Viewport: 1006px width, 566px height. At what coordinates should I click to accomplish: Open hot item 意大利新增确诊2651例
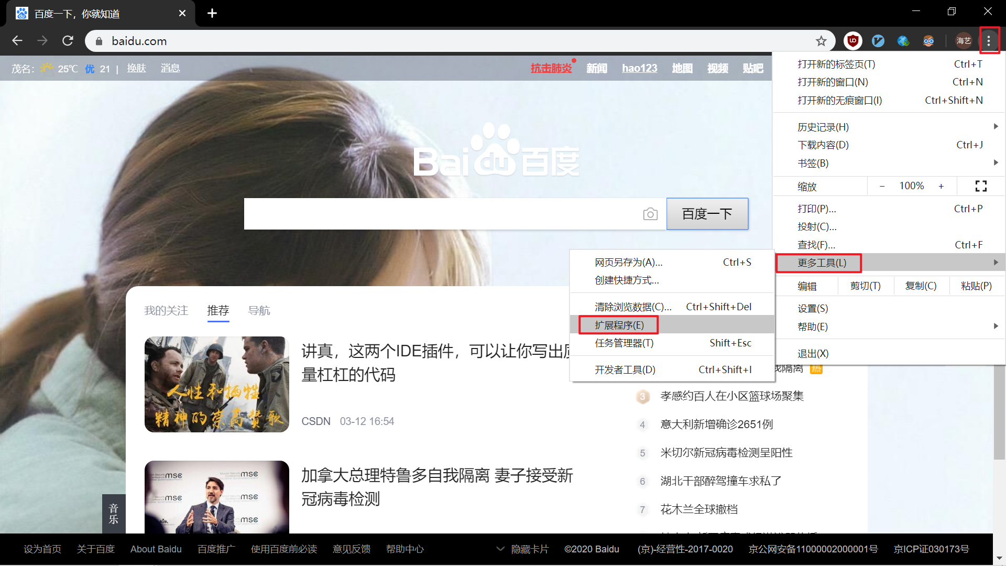pos(717,424)
